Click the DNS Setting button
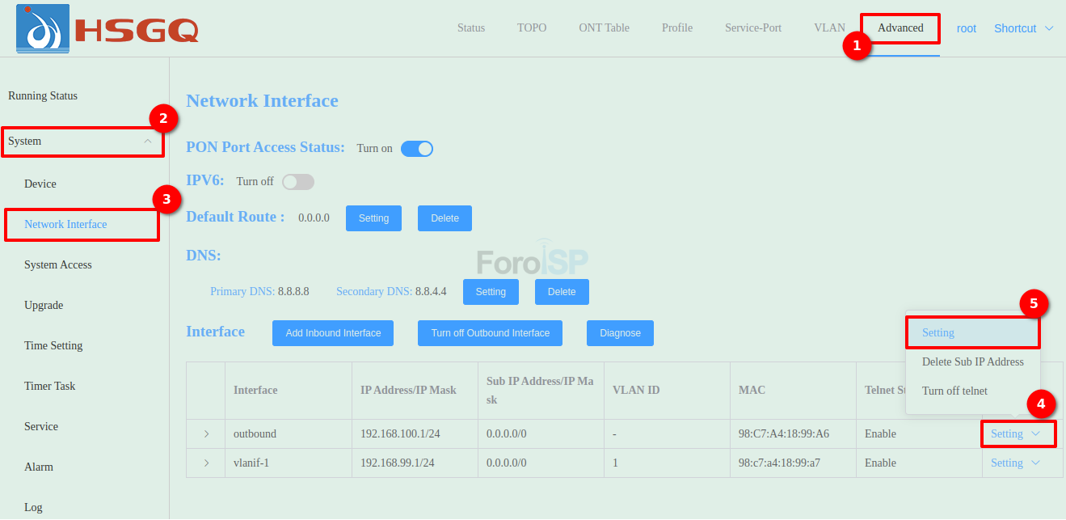Image resolution: width=1066 pixels, height=520 pixels. point(491,292)
